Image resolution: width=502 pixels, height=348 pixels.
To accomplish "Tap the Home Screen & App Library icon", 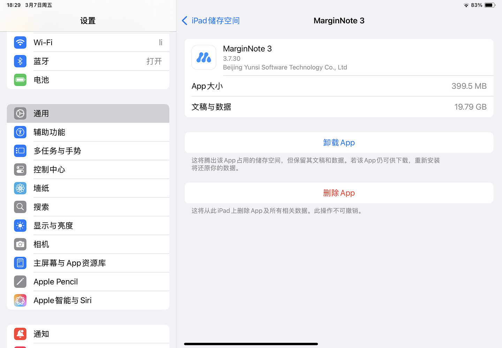I will [x=20, y=263].
